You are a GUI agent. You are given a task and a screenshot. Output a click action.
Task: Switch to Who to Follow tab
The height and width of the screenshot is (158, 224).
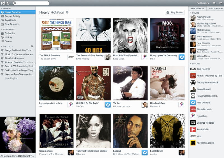(215, 9)
